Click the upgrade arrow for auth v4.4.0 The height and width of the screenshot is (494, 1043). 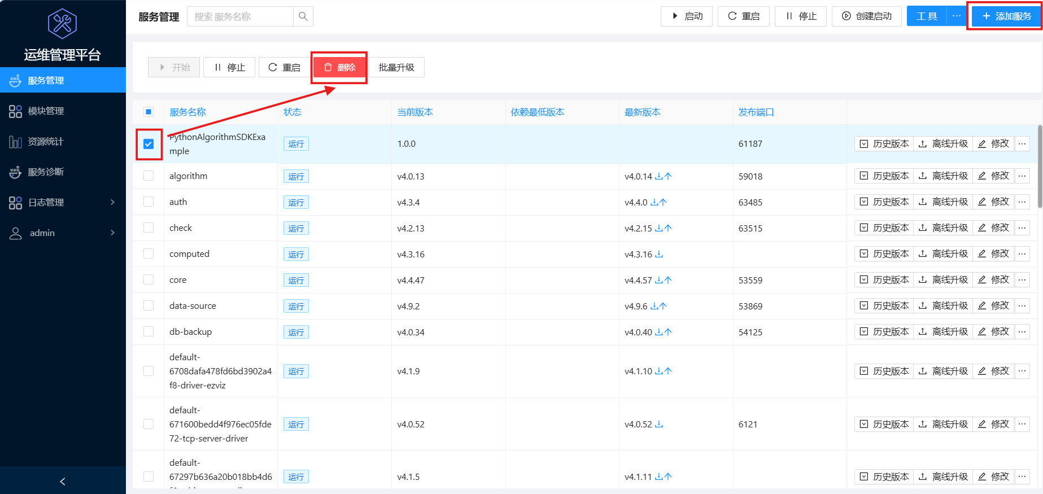pos(663,202)
